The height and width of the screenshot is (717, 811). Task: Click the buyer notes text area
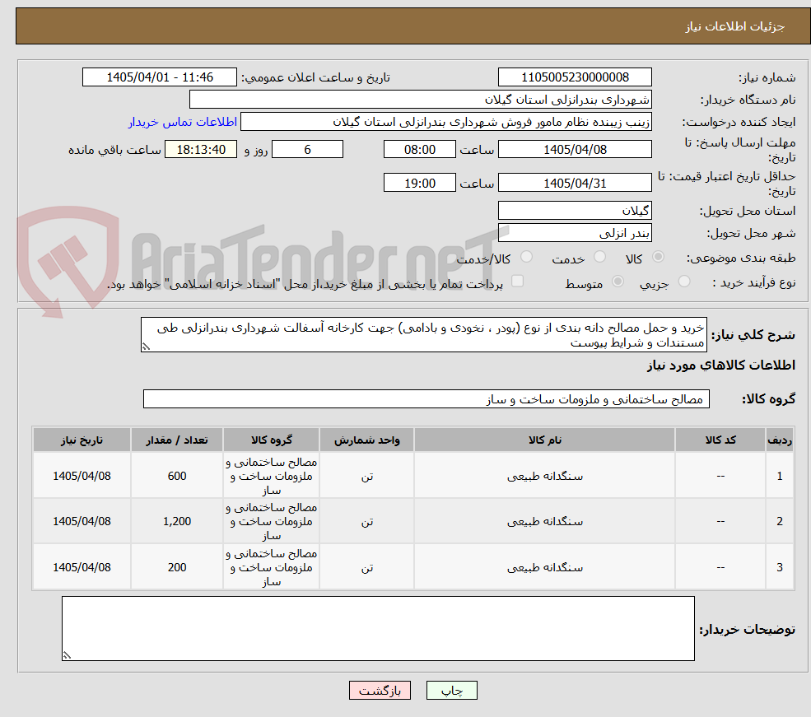pos(378,628)
